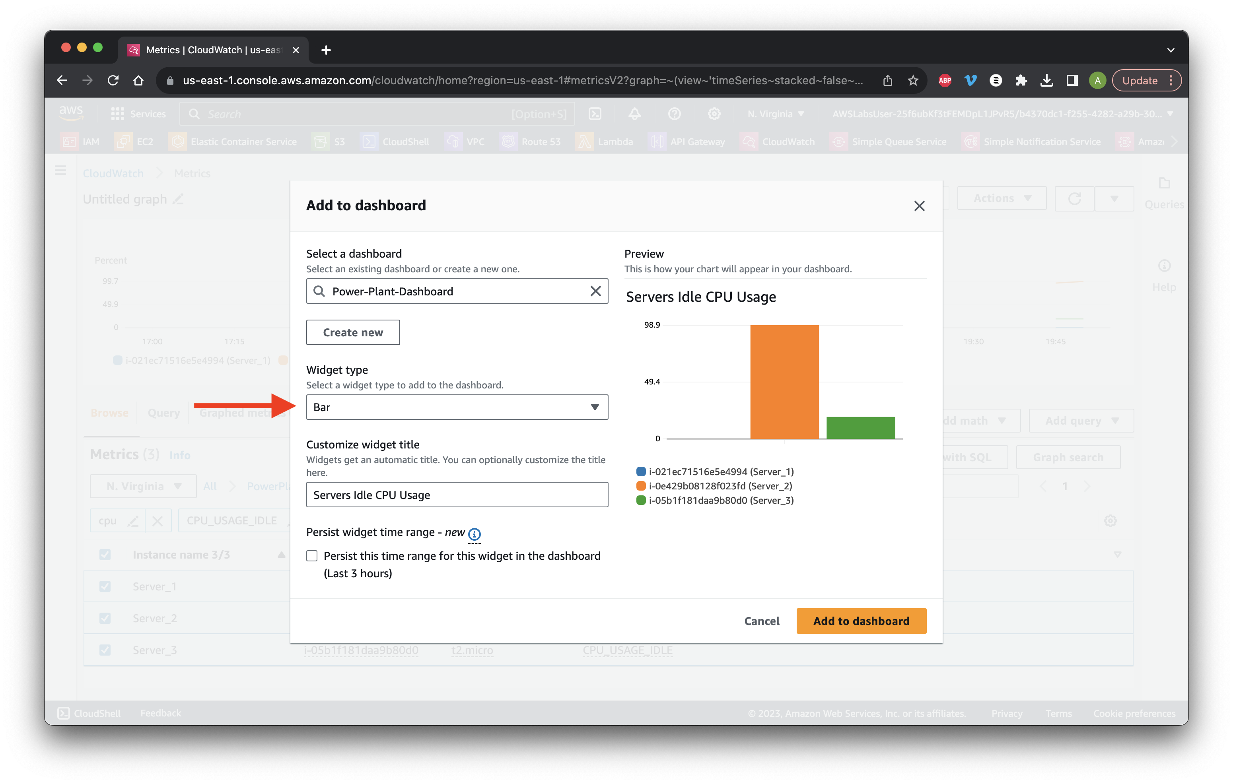Open the AWS help question icon
The height and width of the screenshot is (784, 1233).
click(674, 114)
